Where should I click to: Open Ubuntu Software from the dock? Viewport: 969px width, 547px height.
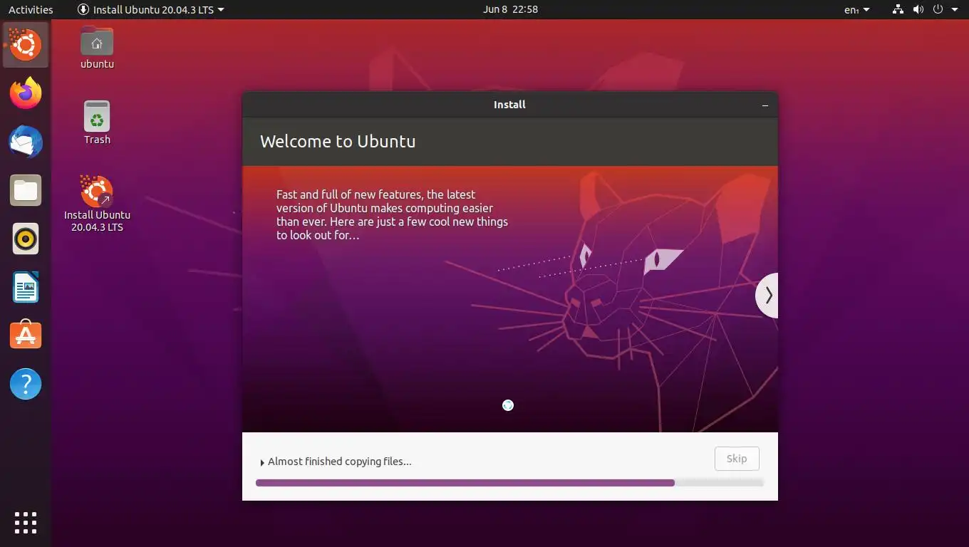pyautogui.click(x=26, y=335)
